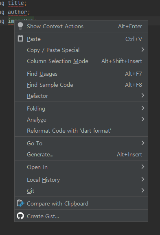Screen dimensions: 160x235
Task: Click the author variable in the code
Action: tap(18, 12)
